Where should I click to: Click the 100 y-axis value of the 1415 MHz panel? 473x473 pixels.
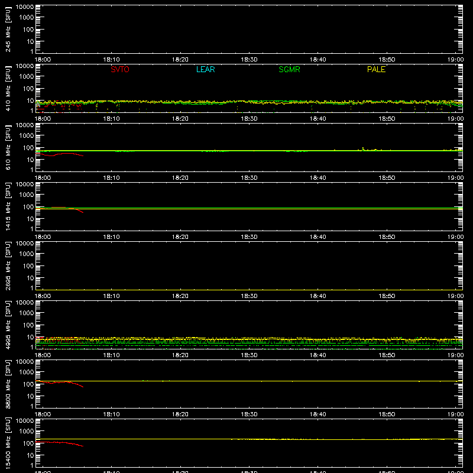point(28,206)
